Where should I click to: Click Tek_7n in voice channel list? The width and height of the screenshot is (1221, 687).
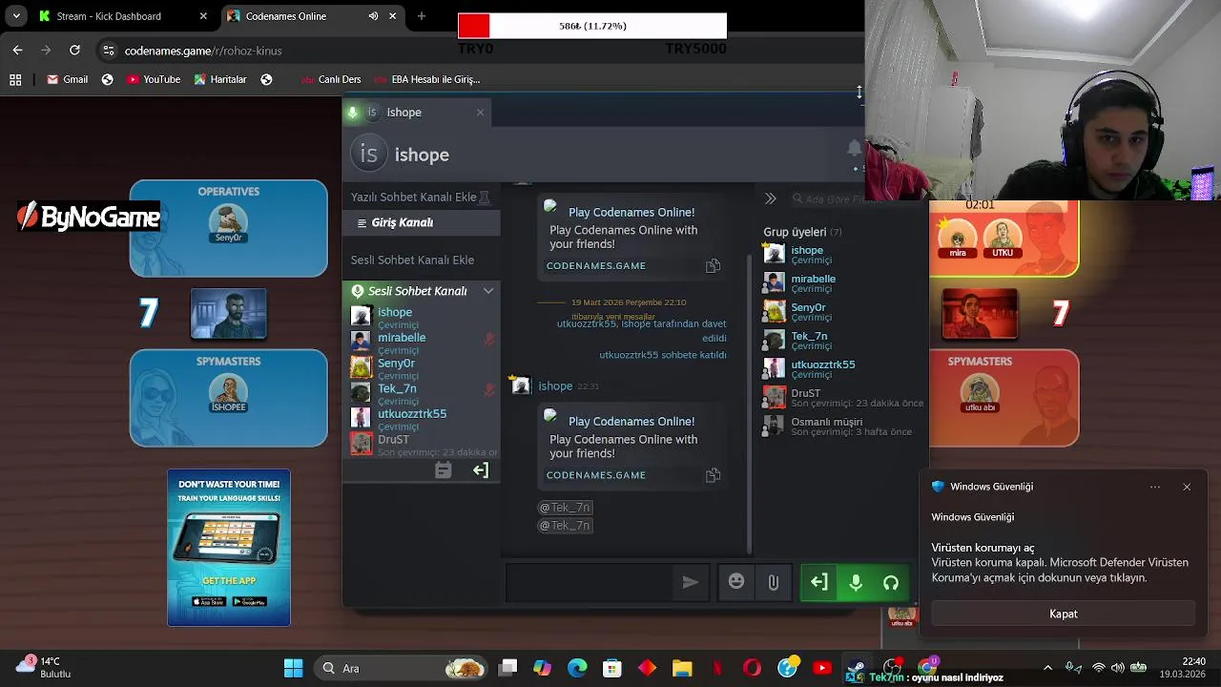point(397,388)
